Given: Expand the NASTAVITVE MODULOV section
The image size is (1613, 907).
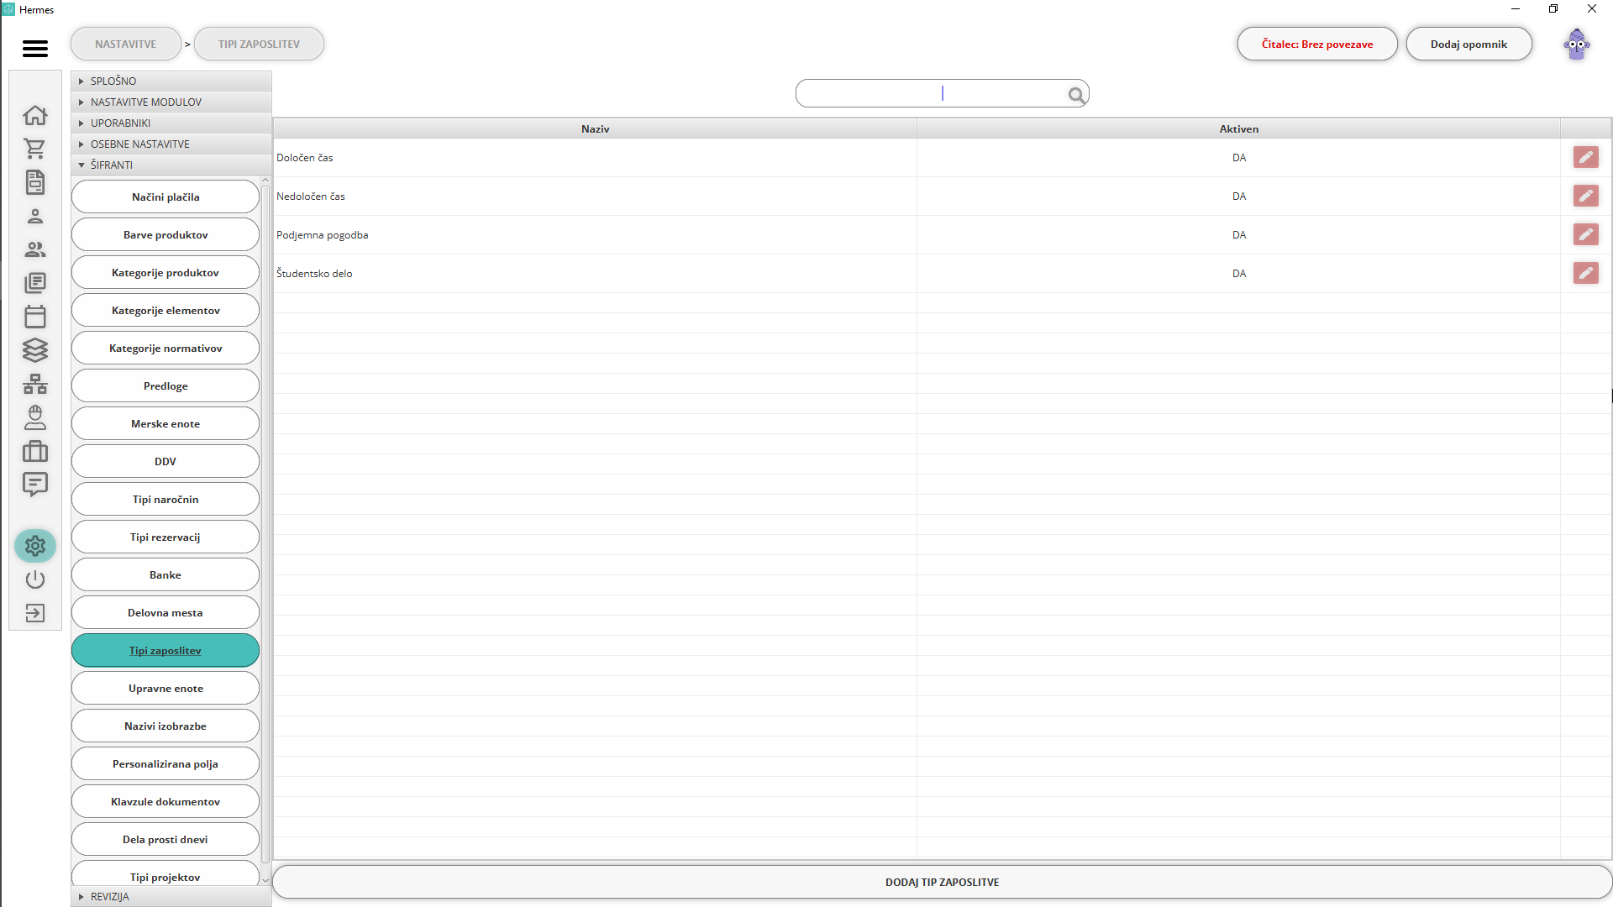Looking at the screenshot, I should [171, 102].
